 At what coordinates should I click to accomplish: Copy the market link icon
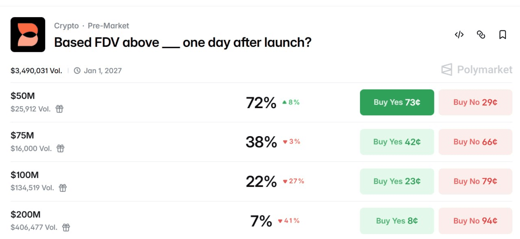pyautogui.click(x=481, y=35)
